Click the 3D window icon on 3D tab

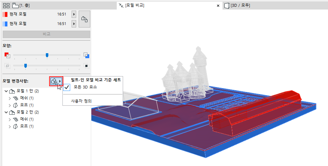[227, 6]
